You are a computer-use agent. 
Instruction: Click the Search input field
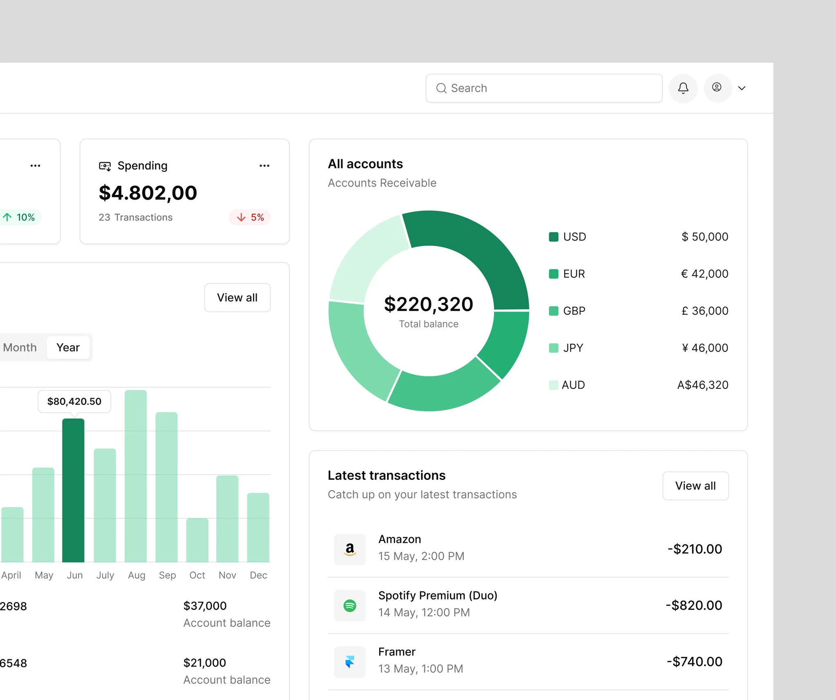(544, 88)
